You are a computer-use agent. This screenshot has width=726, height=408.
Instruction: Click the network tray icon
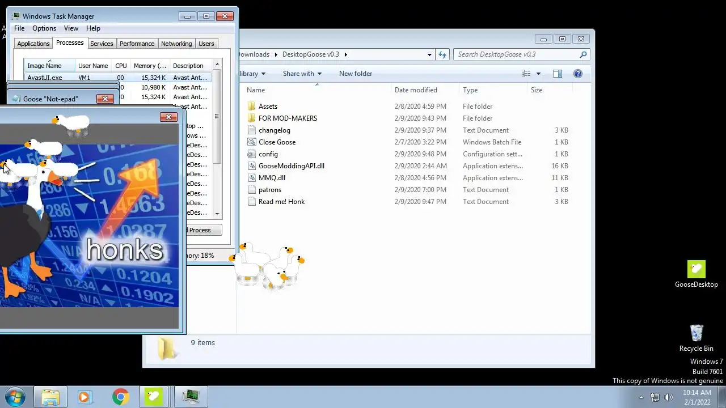pos(655,397)
